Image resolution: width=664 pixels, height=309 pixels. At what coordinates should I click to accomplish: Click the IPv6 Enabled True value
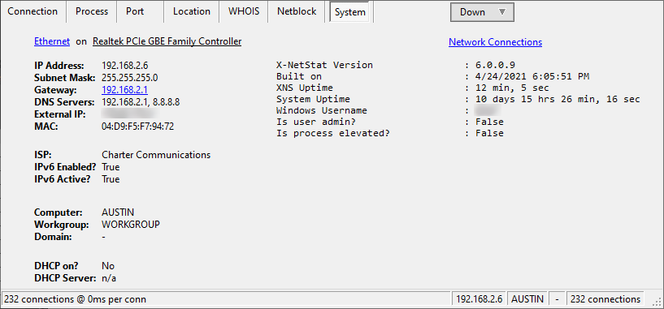pyautogui.click(x=111, y=167)
